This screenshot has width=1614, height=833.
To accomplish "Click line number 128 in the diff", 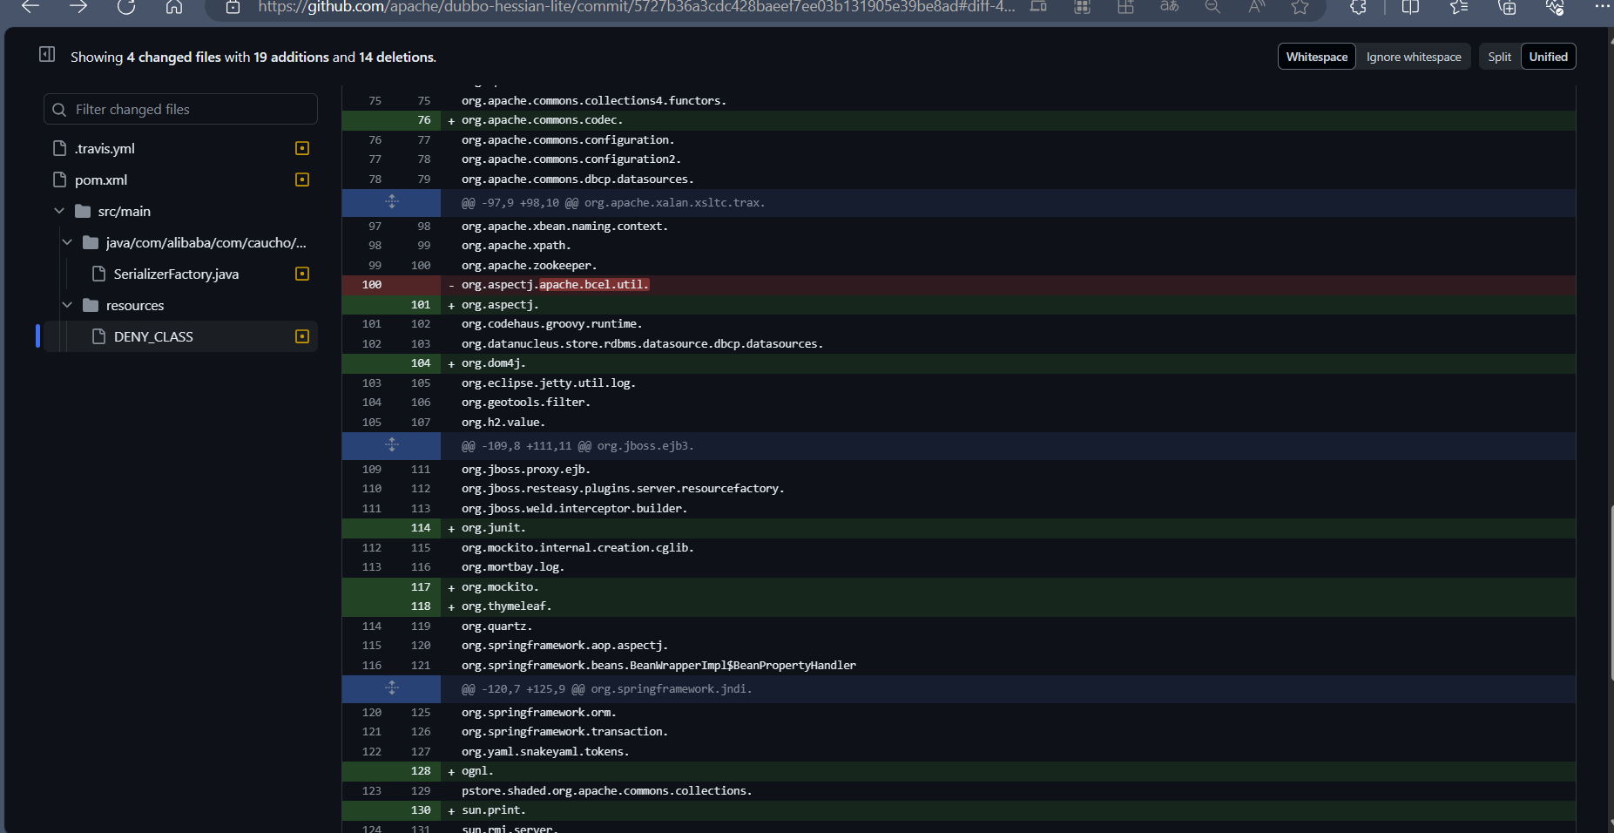I will (421, 771).
